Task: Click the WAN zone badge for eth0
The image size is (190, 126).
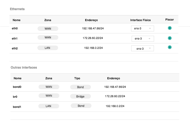Action: pos(48,29)
